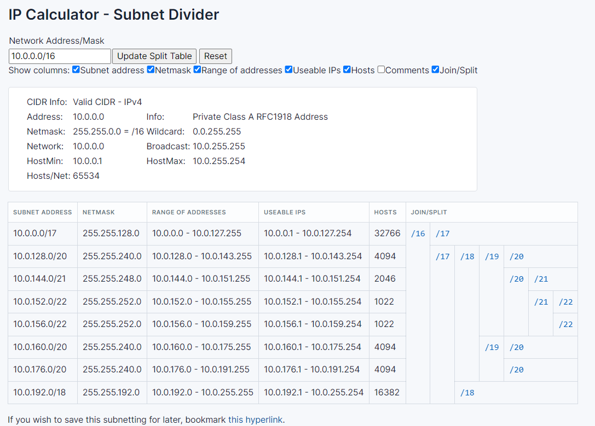Toggle the Useable IPs column checkbox
The height and width of the screenshot is (426, 595).
[x=289, y=69]
